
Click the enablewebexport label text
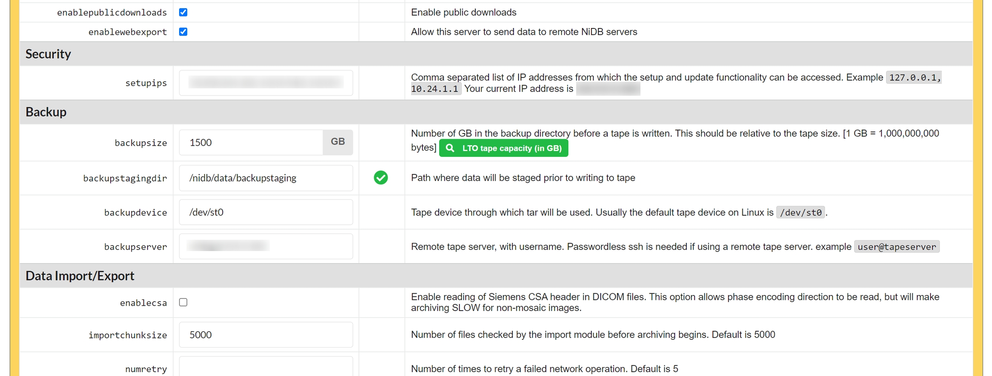[x=127, y=32]
